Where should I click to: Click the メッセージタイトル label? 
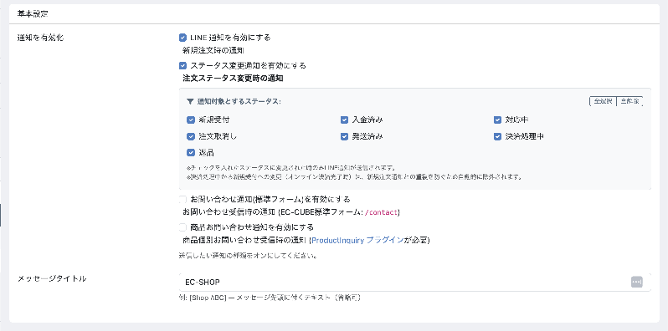(52, 278)
